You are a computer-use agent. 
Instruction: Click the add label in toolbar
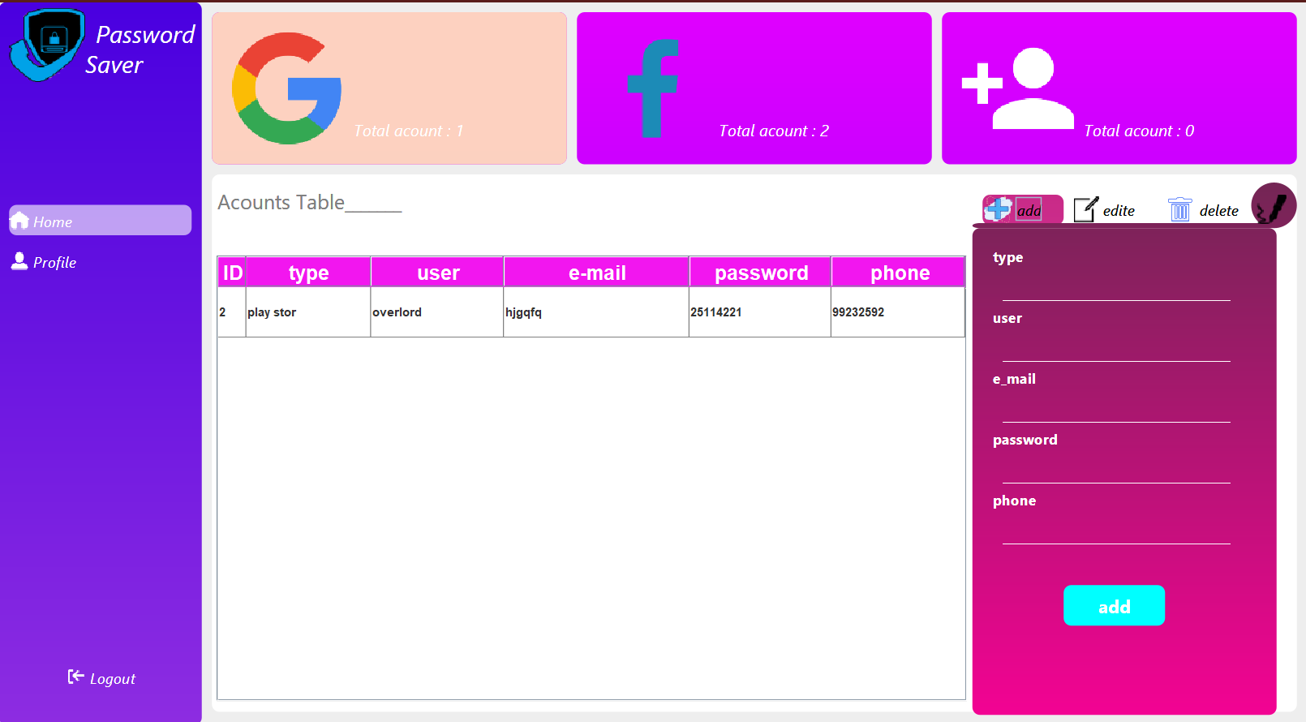(1029, 210)
